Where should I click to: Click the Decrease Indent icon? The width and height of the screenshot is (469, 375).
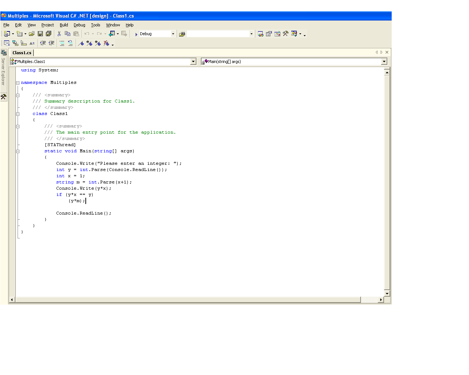43,43
